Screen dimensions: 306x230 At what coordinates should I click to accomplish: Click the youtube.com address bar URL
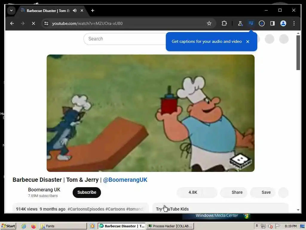87,23
